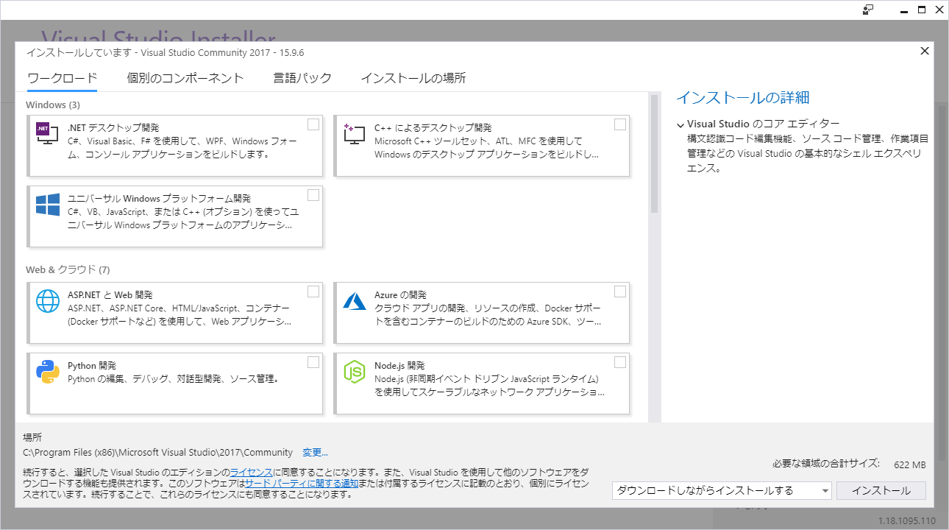This screenshot has width=949, height=530.
Task: Check the C++ によるデスクトップ開発 checkbox
Action: pos(620,124)
